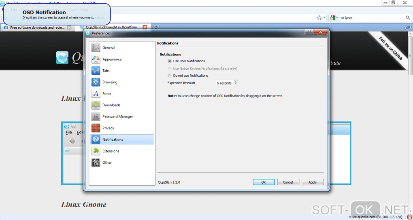The image size is (413, 220).
Task: Open the Privacy preferences section
Action: coord(122,128)
